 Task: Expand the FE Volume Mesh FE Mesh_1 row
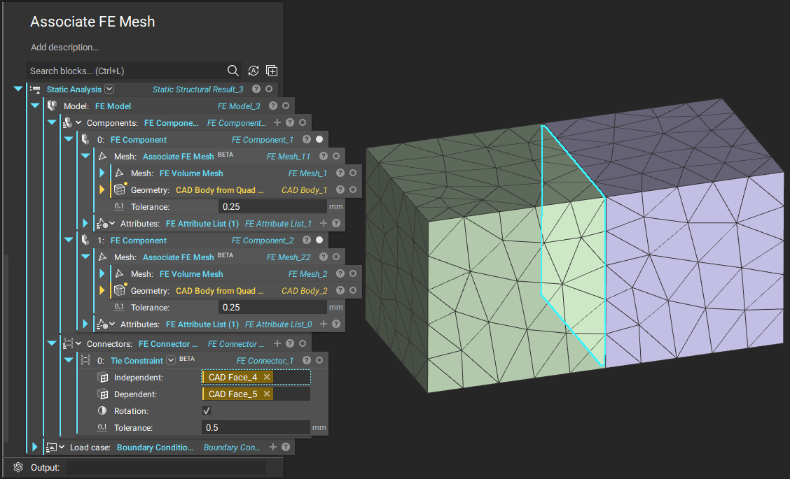pos(102,173)
